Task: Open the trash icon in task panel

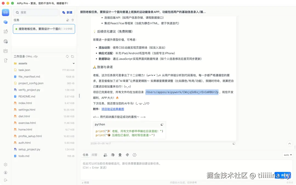Action: coord(72,20)
